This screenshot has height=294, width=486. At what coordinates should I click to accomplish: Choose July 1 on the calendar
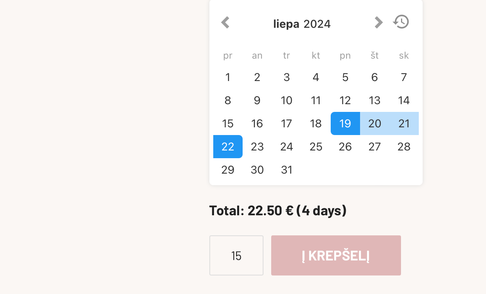pyautogui.click(x=228, y=77)
